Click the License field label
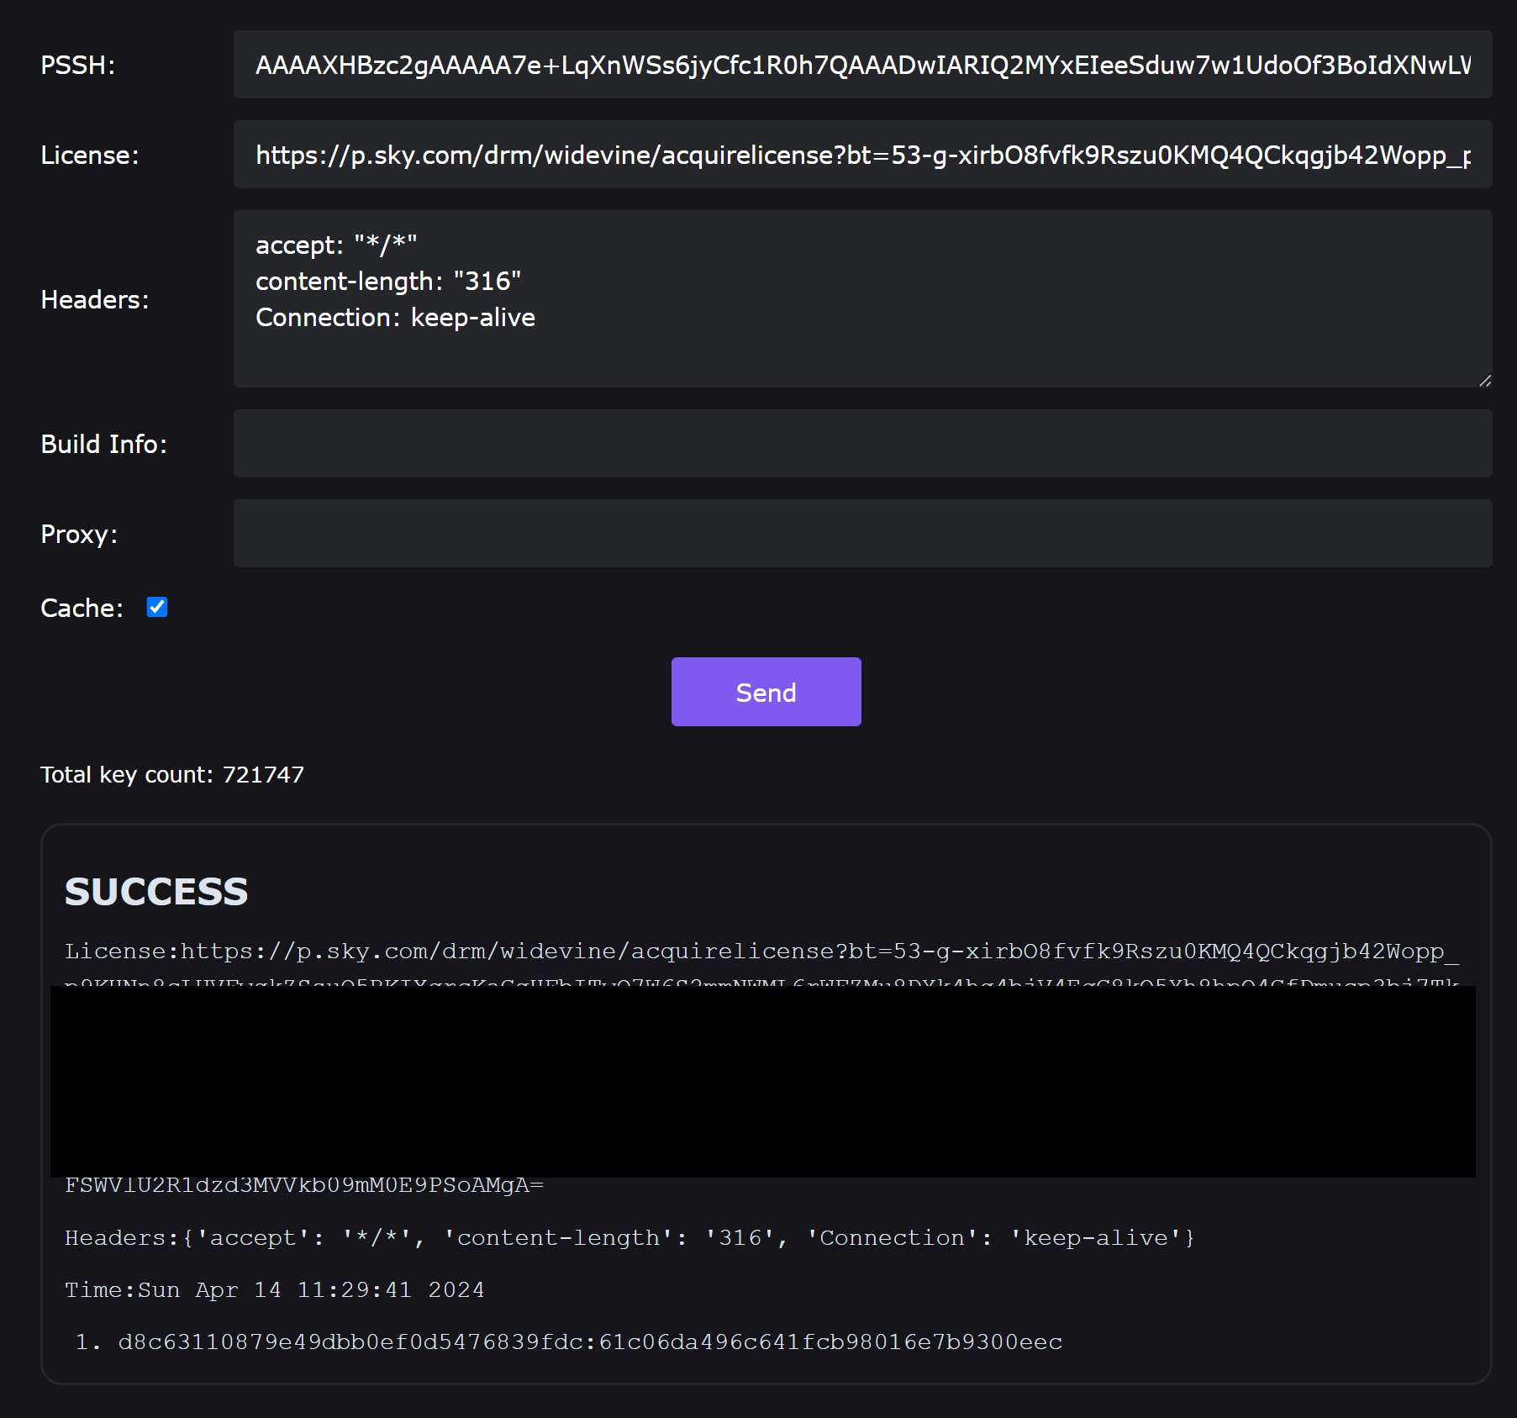Image resolution: width=1517 pixels, height=1418 pixels. (x=89, y=155)
